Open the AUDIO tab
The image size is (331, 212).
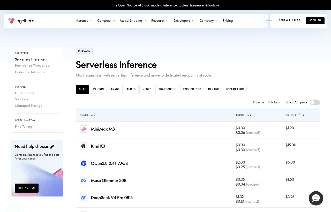tap(131, 89)
